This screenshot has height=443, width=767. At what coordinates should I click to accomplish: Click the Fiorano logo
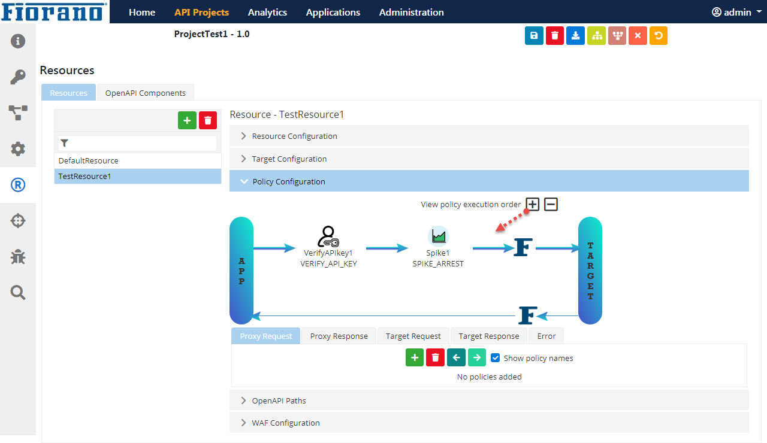pyautogui.click(x=55, y=11)
